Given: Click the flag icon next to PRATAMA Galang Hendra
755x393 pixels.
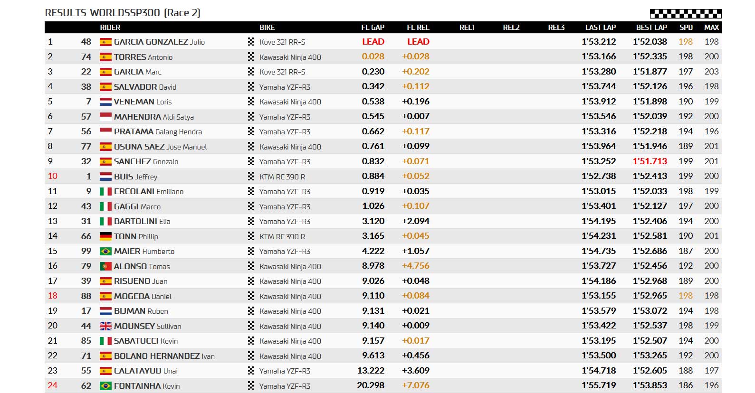Looking at the screenshot, I should 105,131.
